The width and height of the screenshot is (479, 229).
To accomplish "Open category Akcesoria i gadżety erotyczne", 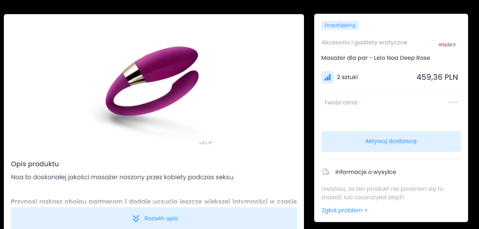I will (x=364, y=42).
